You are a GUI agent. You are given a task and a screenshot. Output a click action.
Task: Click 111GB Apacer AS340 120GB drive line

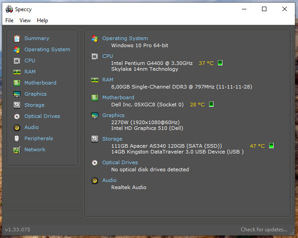(x=166, y=146)
